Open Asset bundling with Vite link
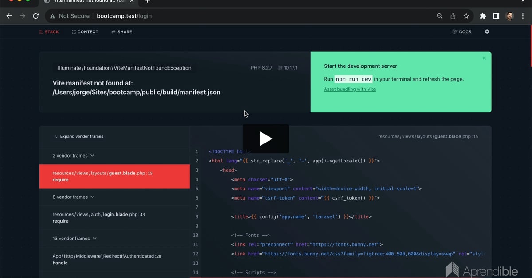The width and height of the screenshot is (532, 278). pyautogui.click(x=349, y=89)
